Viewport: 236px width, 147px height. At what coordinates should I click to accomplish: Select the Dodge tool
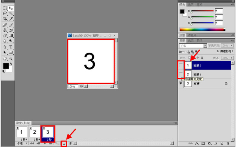pos(11,41)
